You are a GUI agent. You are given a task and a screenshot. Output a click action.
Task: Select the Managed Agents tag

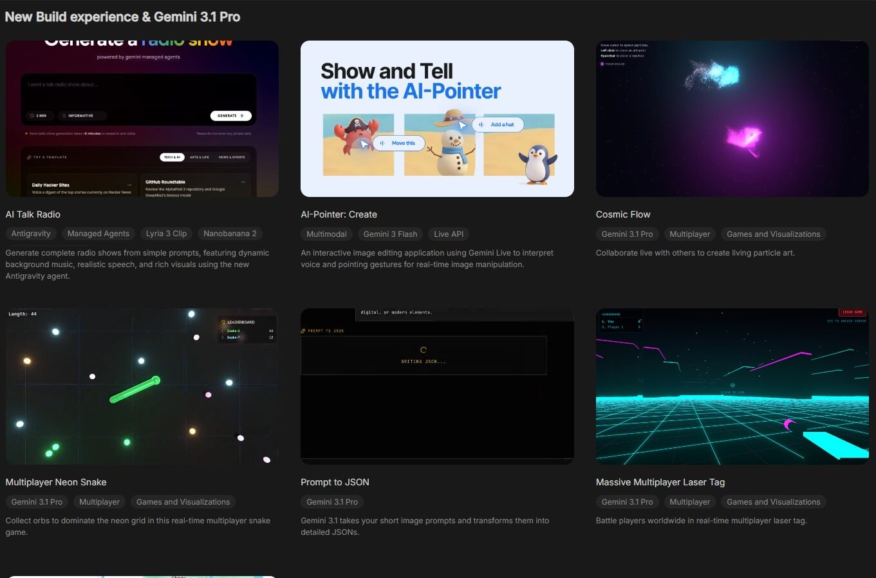pyautogui.click(x=98, y=234)
